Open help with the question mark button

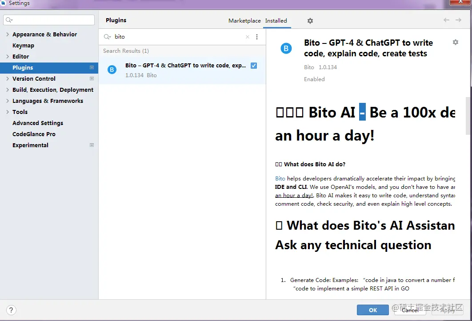11,310
